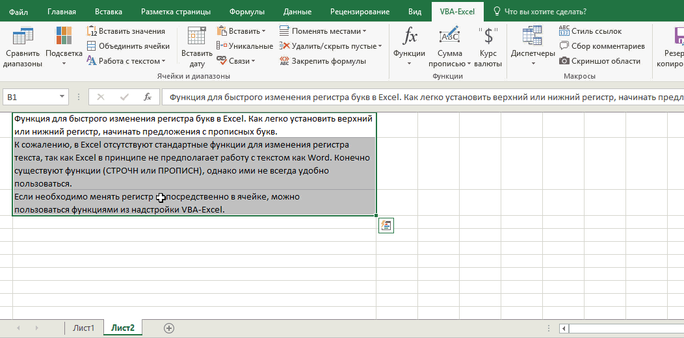Click the horizontal scrollbar track
684x338 pixels.
pyautogui.click(x=626, y=328)
